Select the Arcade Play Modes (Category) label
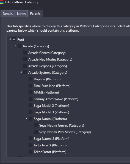Image resolution: width=130 pixels, height=164 pixels. pos(50,59)
